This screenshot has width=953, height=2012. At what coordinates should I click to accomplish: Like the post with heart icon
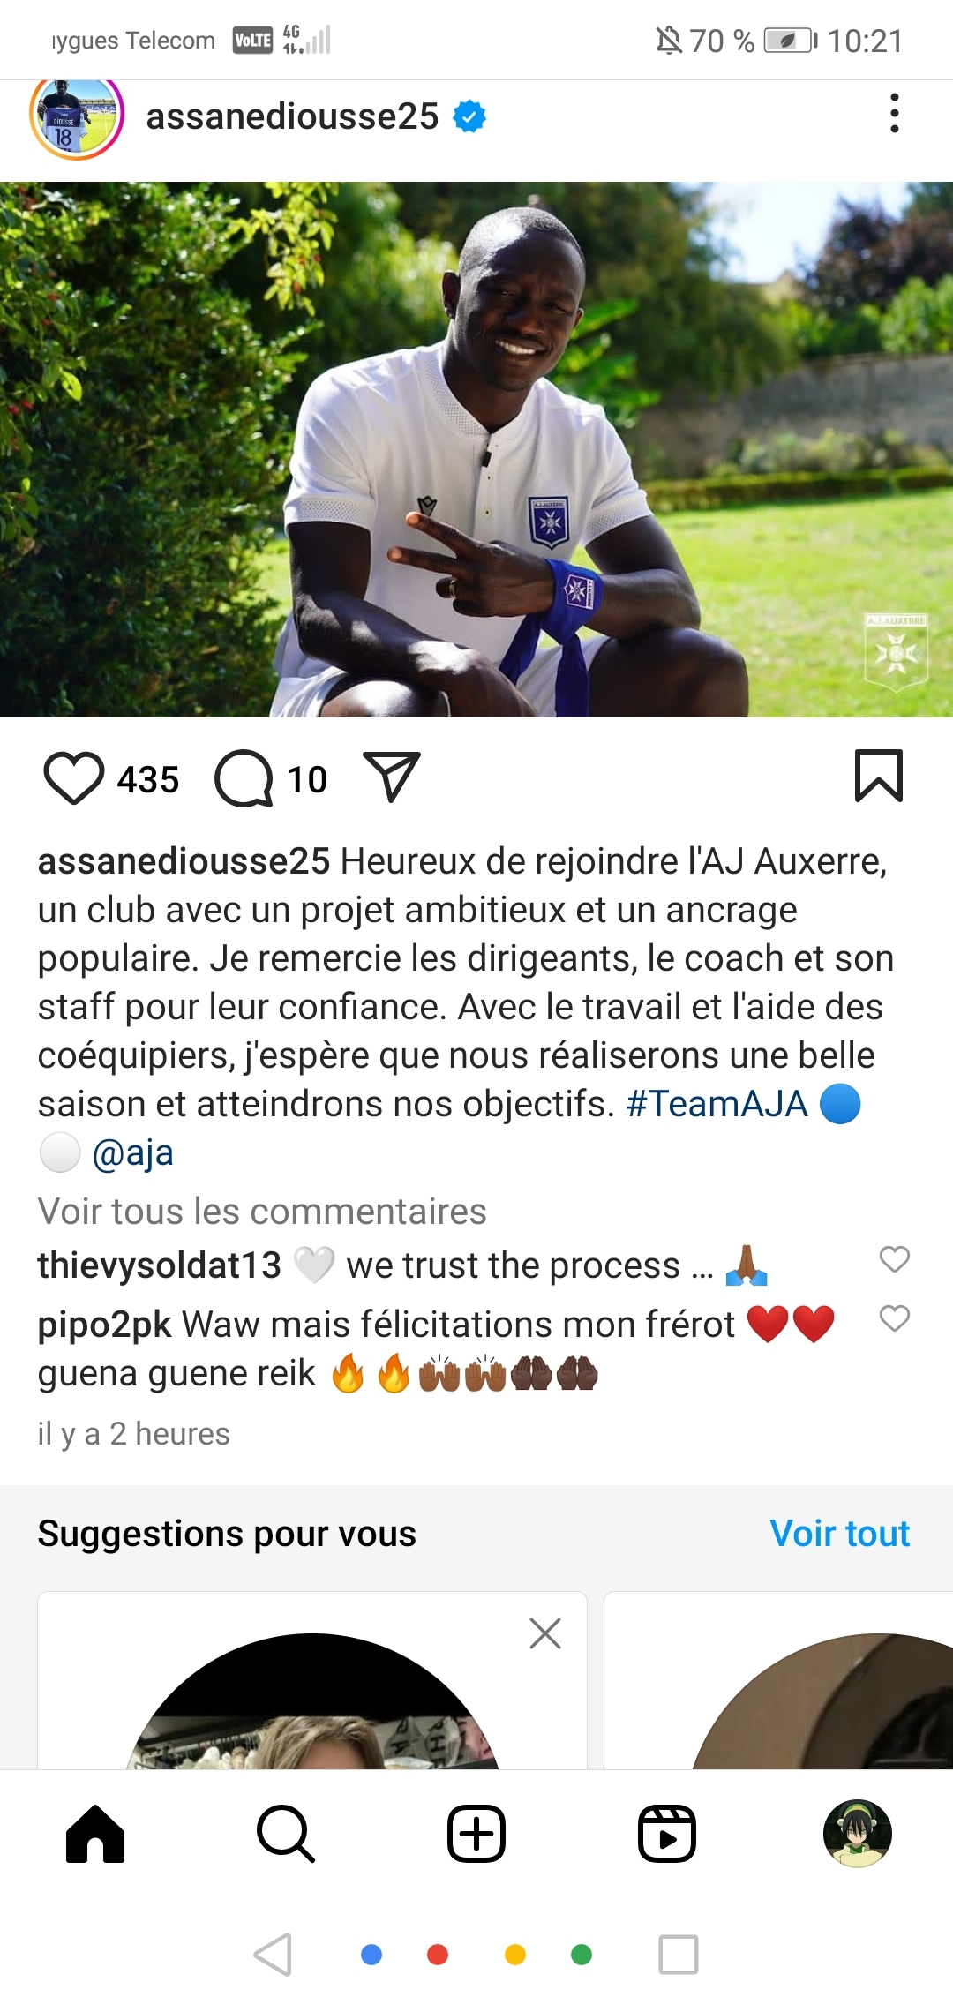(74, 778)
